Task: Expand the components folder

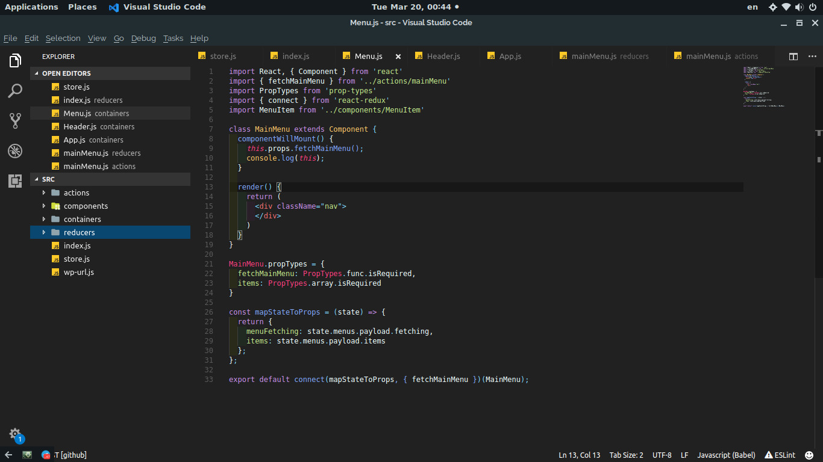Action: 110,206
